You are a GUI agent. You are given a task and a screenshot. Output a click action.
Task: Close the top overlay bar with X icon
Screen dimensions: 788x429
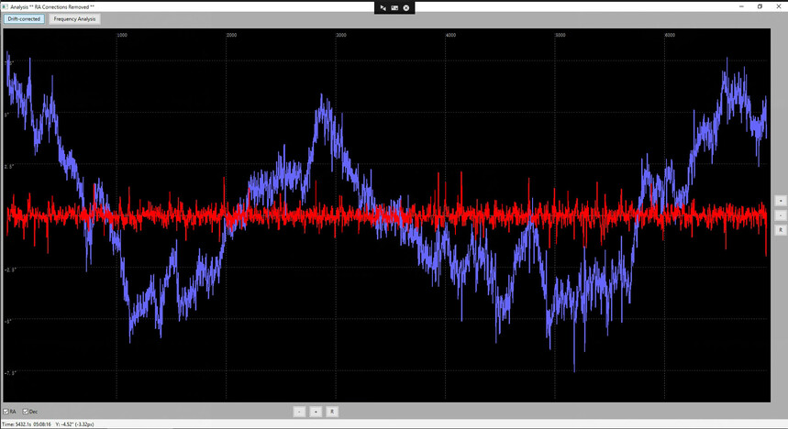pos(406,7)
